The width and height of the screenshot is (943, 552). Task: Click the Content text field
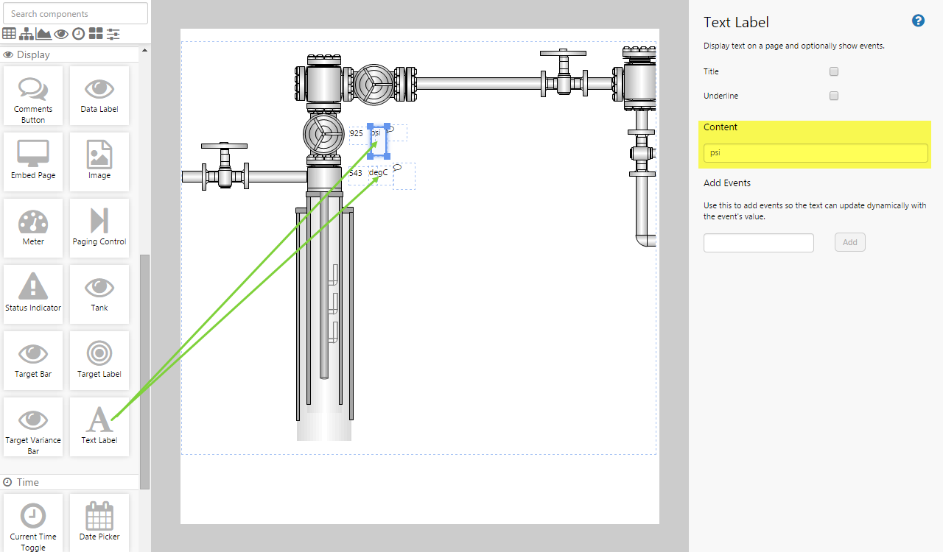(815, 153)
